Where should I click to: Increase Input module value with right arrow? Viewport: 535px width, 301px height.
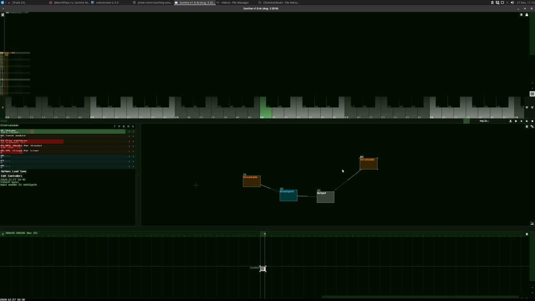tap(133, 136)
